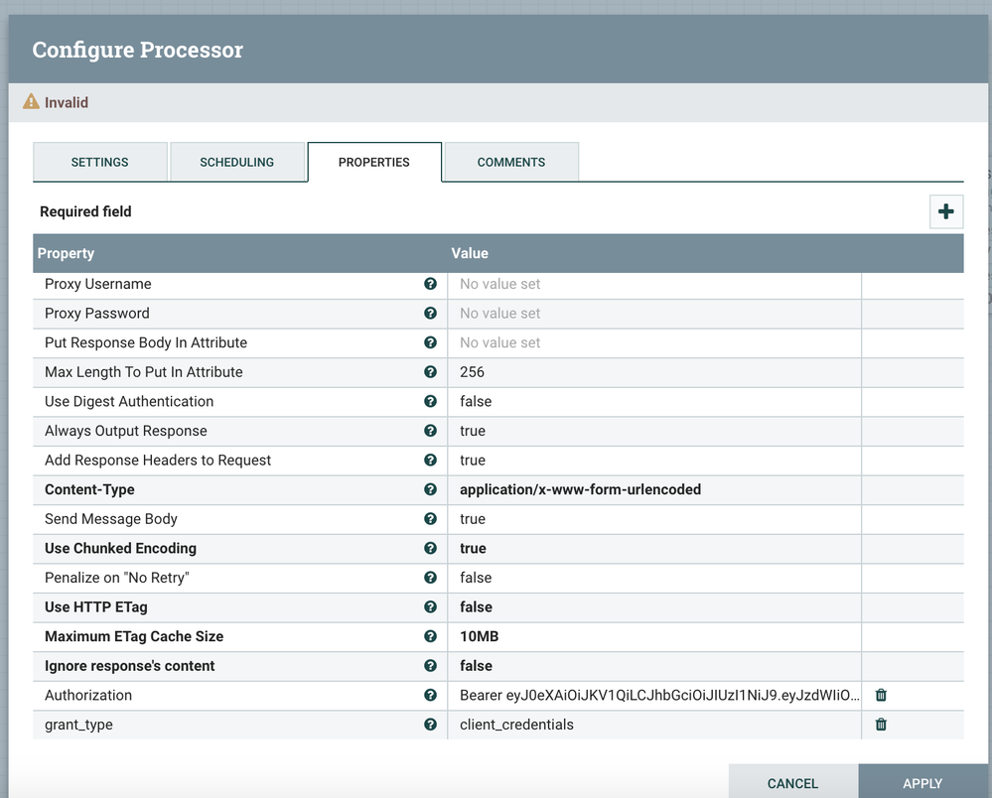
Task: Change Add Response Headers to Request value
Action: click(x=654, y=461)
